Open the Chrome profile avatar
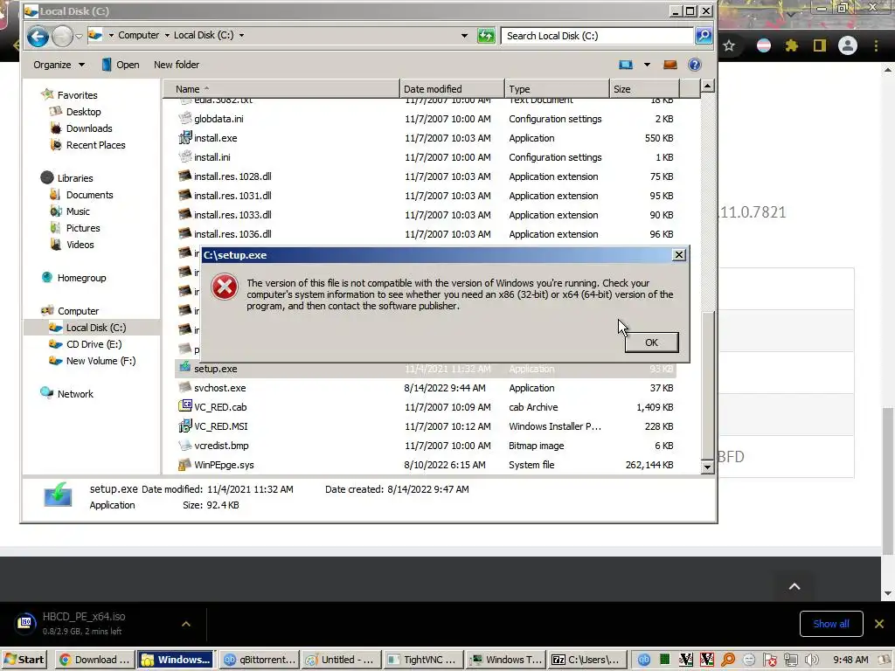 pos(848,45)
